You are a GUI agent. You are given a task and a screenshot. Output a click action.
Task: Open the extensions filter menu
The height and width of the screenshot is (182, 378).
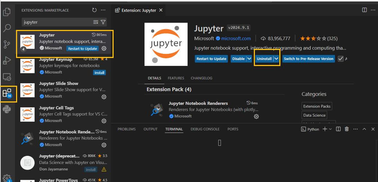point(103,22)
